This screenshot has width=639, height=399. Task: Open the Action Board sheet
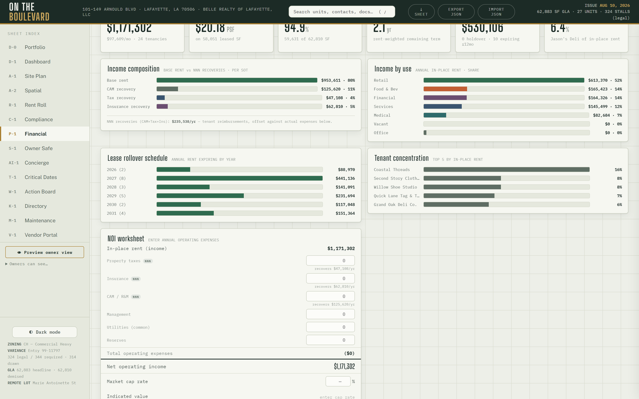point(45,192)
